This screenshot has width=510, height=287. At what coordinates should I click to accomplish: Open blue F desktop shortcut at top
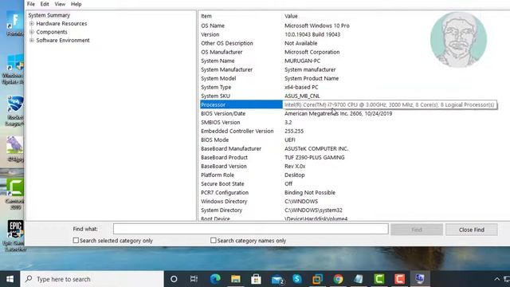tap(15, 23)
